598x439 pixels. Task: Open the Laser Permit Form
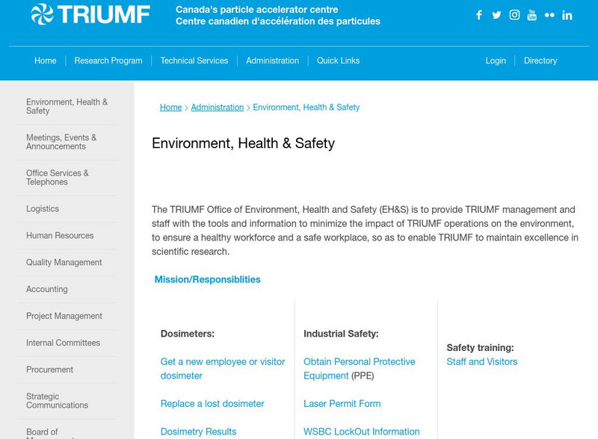(342, 403)
